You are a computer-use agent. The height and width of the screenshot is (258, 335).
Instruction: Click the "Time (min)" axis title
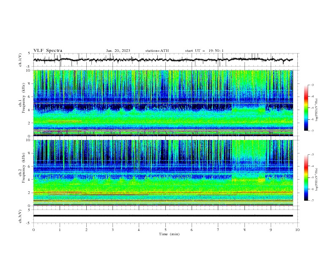pyautogui.click(x=169, y=234)
